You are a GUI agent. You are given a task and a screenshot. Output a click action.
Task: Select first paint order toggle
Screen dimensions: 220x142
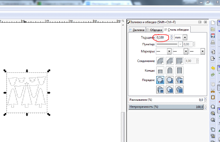pyautogui.click(x=160, y=80)
